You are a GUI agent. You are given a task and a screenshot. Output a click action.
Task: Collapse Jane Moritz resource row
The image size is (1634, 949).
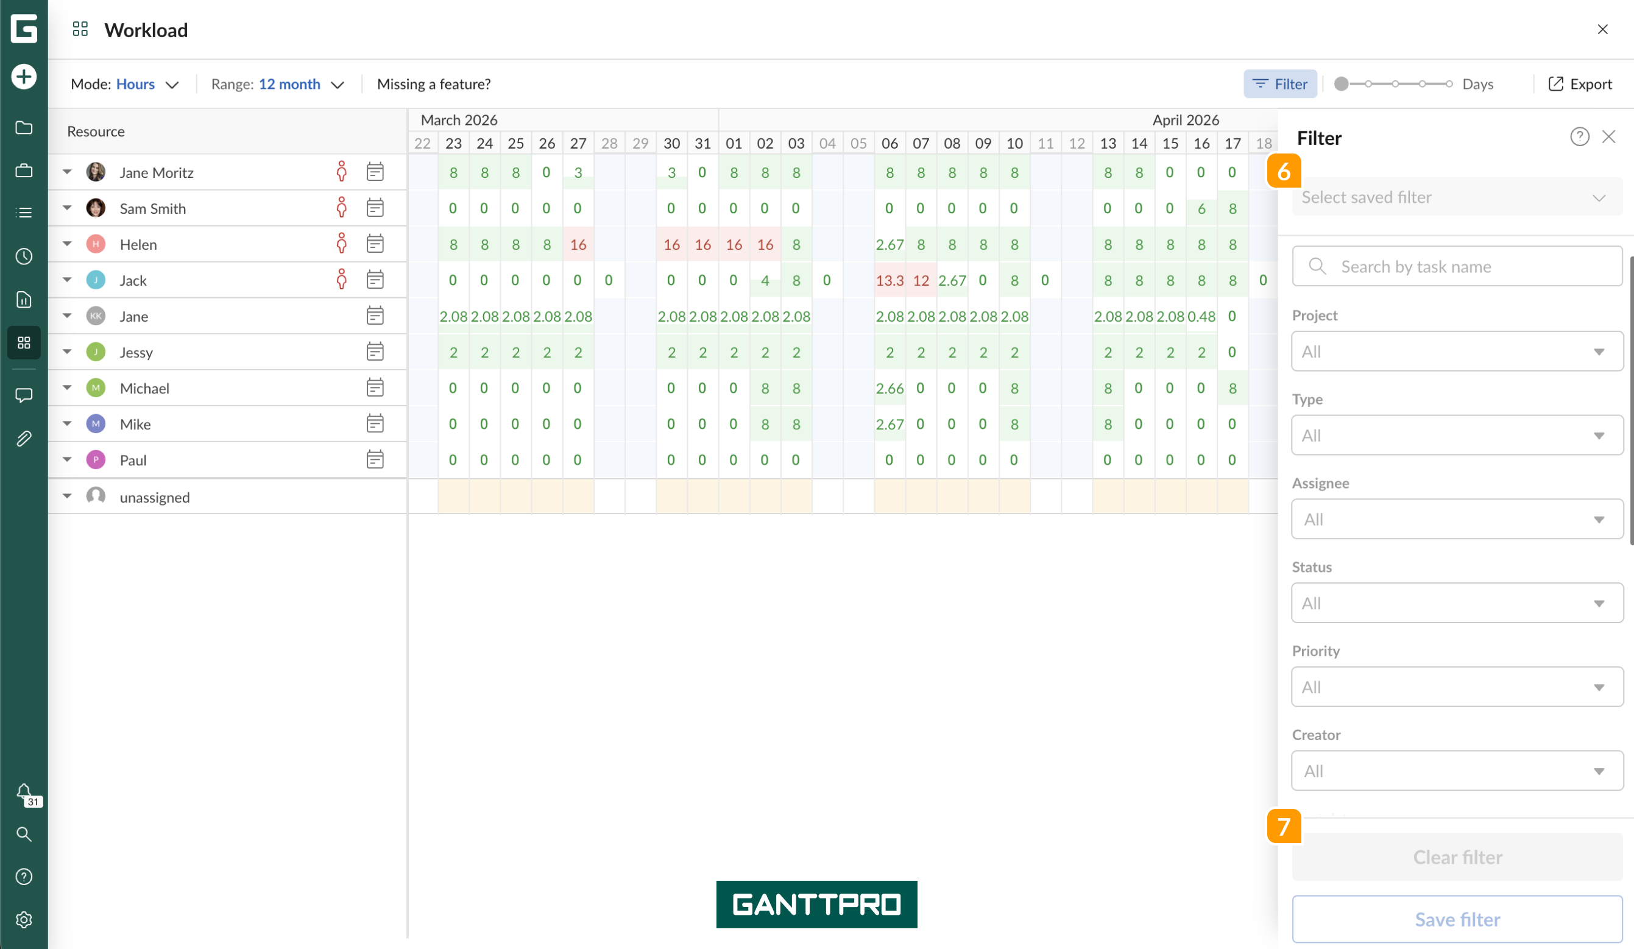pyautogui.click(x=67, y=172)
